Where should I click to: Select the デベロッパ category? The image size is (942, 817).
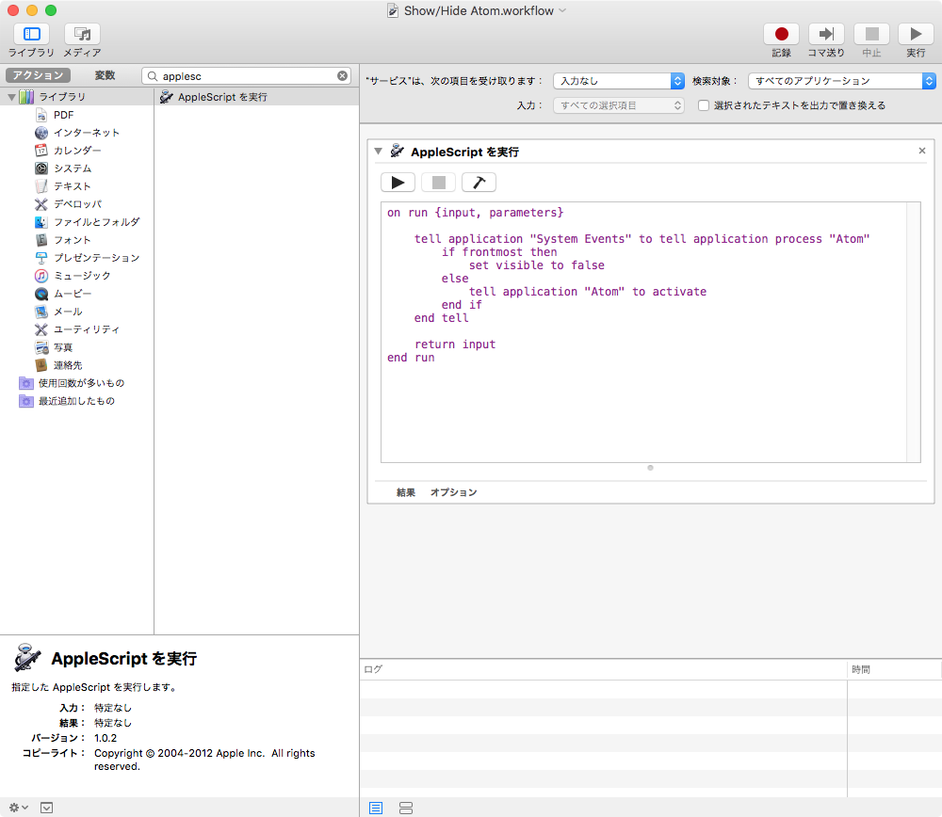coord(77,204)
